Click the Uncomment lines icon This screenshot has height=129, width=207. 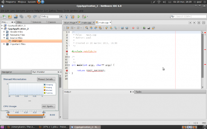tap(149, 28)
